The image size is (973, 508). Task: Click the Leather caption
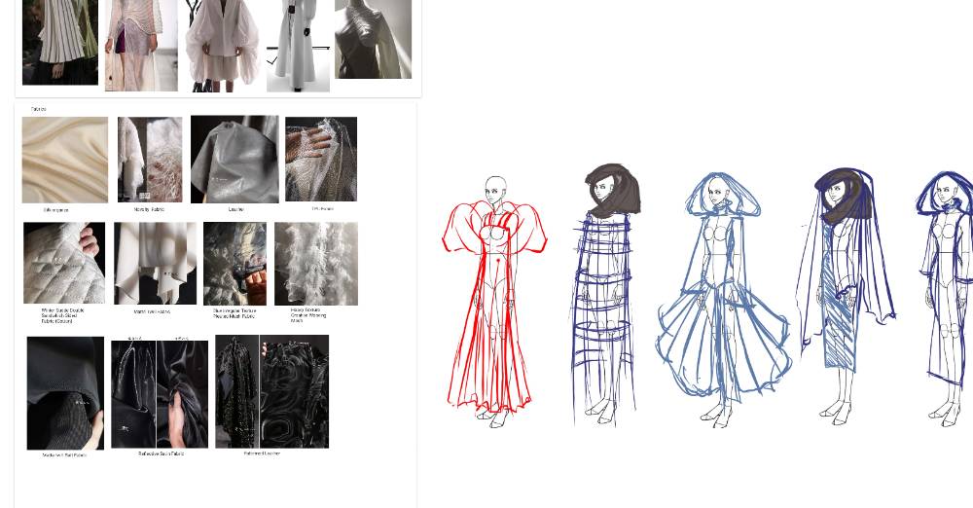(x=235, y=210)
